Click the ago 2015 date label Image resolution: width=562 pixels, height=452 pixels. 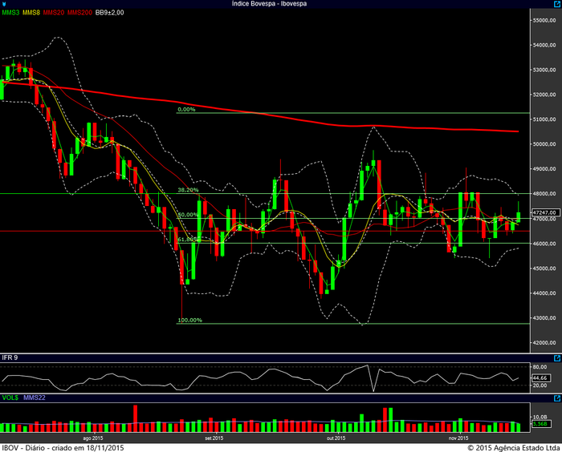(x=93, y=438)
